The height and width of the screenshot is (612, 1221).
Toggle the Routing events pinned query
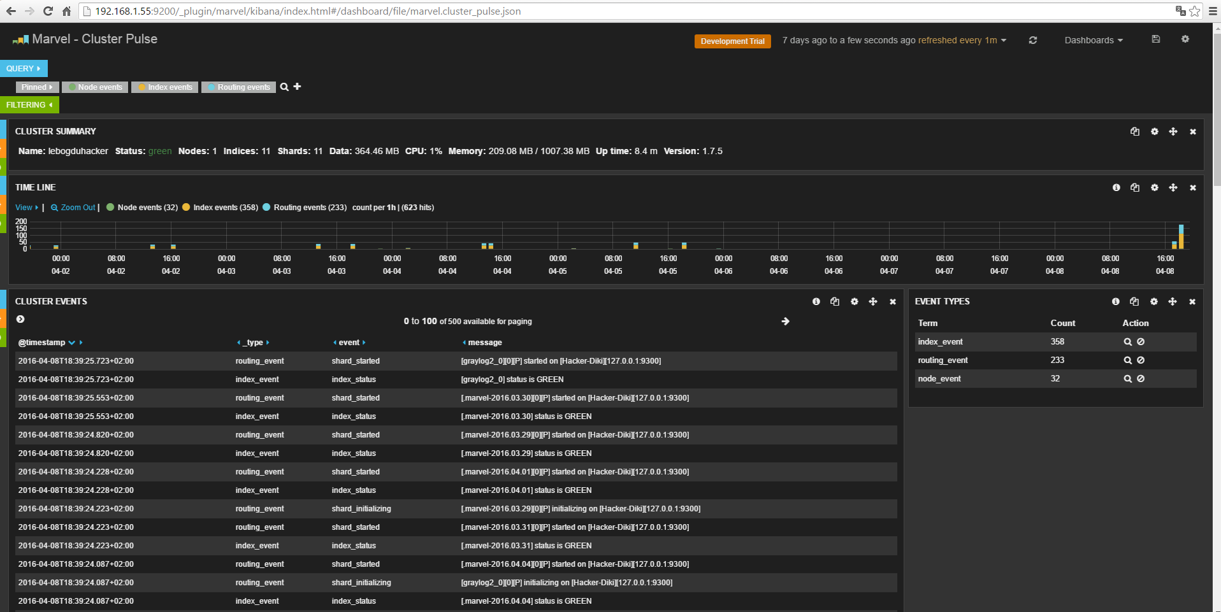[x=238, y=87]
